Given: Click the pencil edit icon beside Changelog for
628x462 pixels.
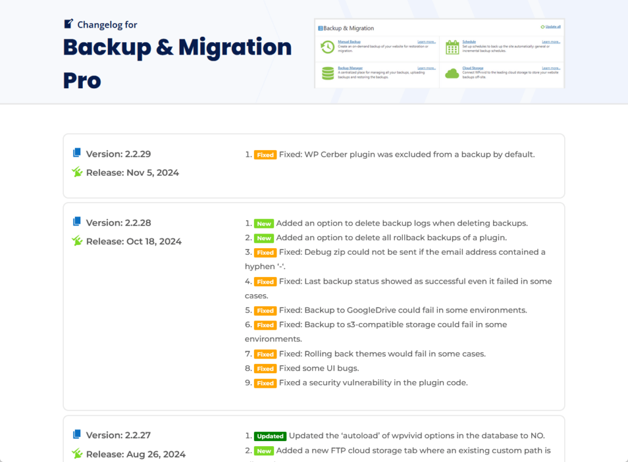Looking at the screenshot, I should 69,24.
